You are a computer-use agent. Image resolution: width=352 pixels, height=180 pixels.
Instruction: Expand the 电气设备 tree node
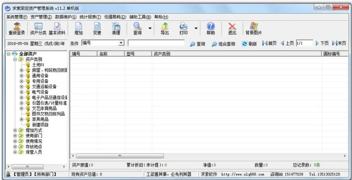pyautogui.click(x=21, y=92)
